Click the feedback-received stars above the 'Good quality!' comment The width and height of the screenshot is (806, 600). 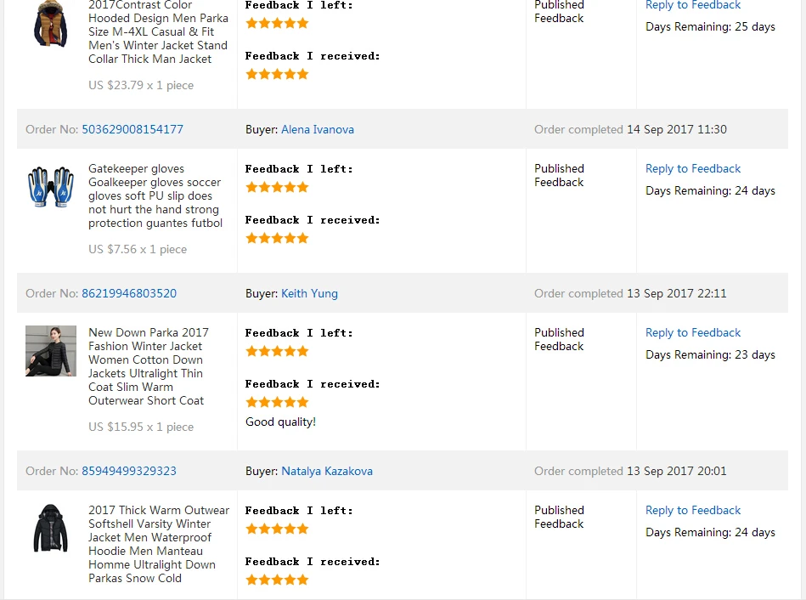(277, 402)
